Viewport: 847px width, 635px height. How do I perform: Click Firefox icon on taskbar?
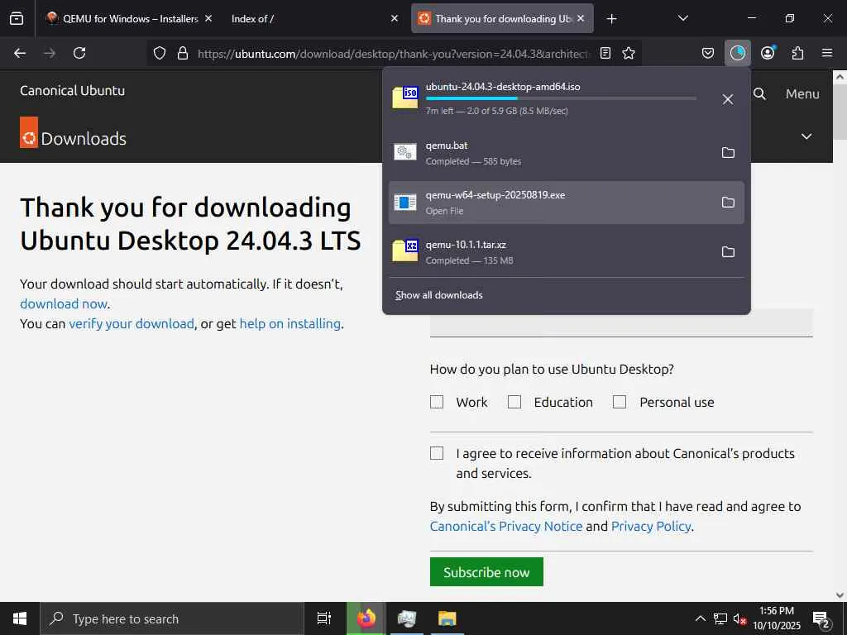pos(366,618)
